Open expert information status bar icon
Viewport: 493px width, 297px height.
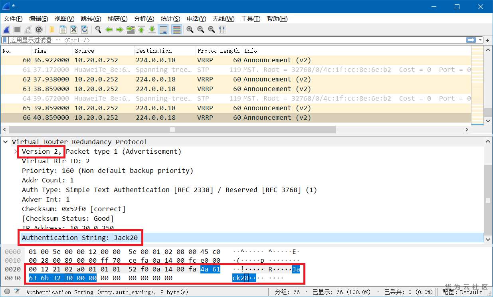(7, 292)
